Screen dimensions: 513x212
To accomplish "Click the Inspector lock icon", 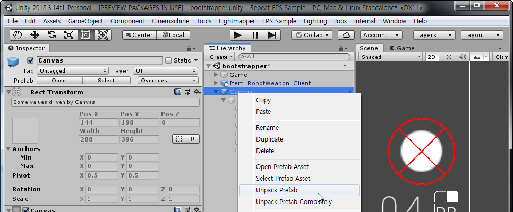I will pyautogui.click(x=189, y=49).
